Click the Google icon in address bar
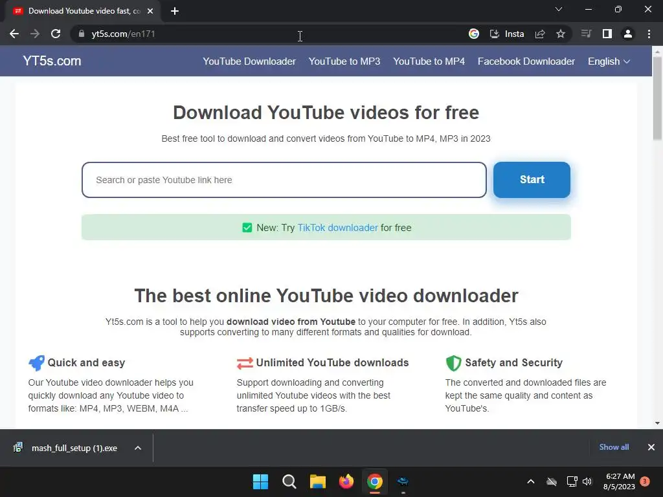Screen dimensions: 663x497 (x=473, y=34)
